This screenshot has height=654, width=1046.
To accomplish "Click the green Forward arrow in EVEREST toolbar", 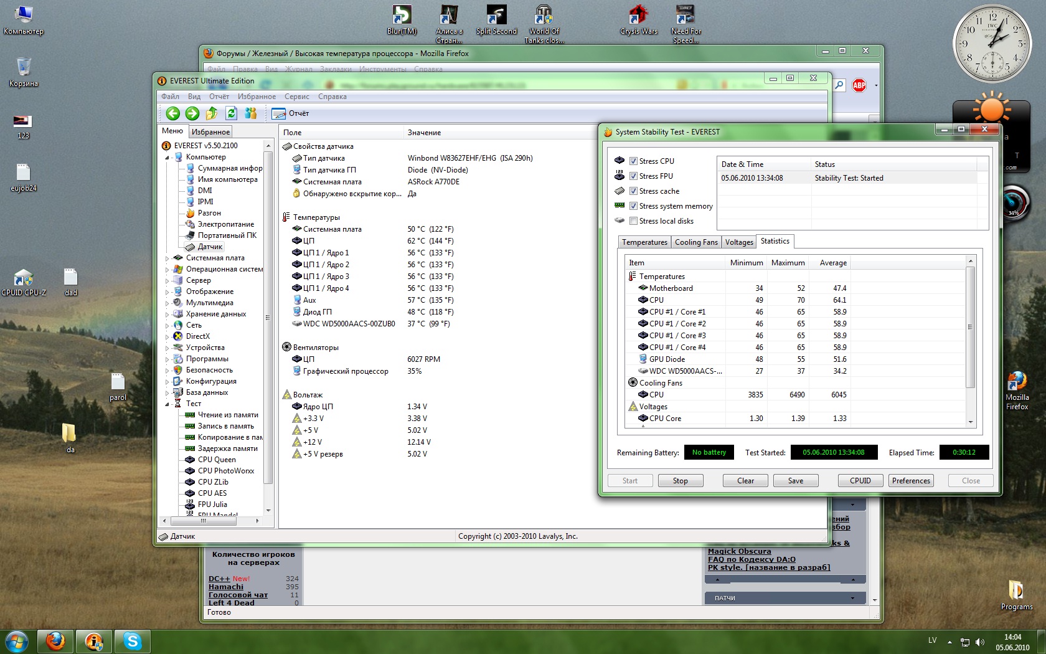I will point(192,113).
